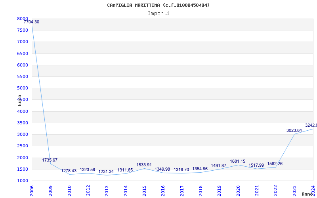The image size is (317, 198).
Task: Click the 2000 y-axis value
Action: (x=23, y=158)
